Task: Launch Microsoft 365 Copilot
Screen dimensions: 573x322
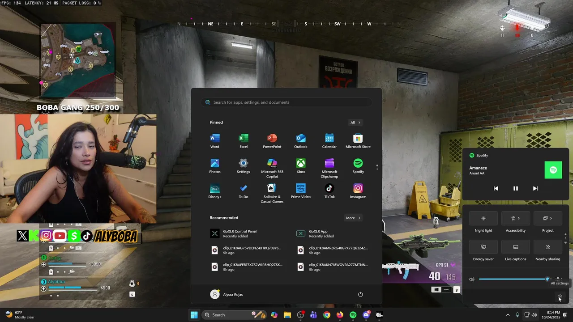Action: 272,168
